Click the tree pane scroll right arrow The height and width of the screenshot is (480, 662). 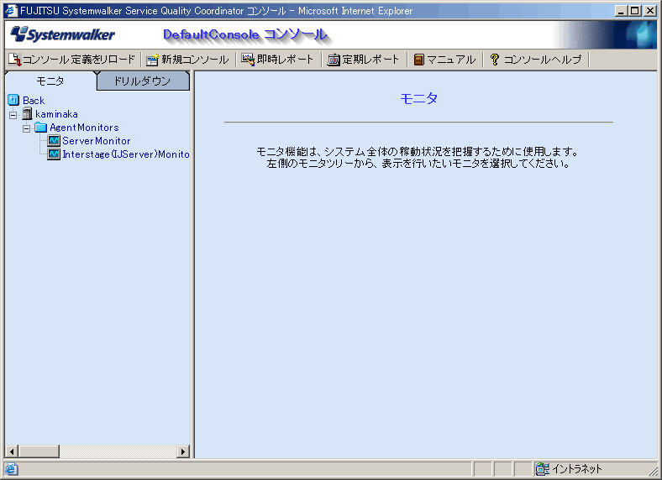click(183, 451)
